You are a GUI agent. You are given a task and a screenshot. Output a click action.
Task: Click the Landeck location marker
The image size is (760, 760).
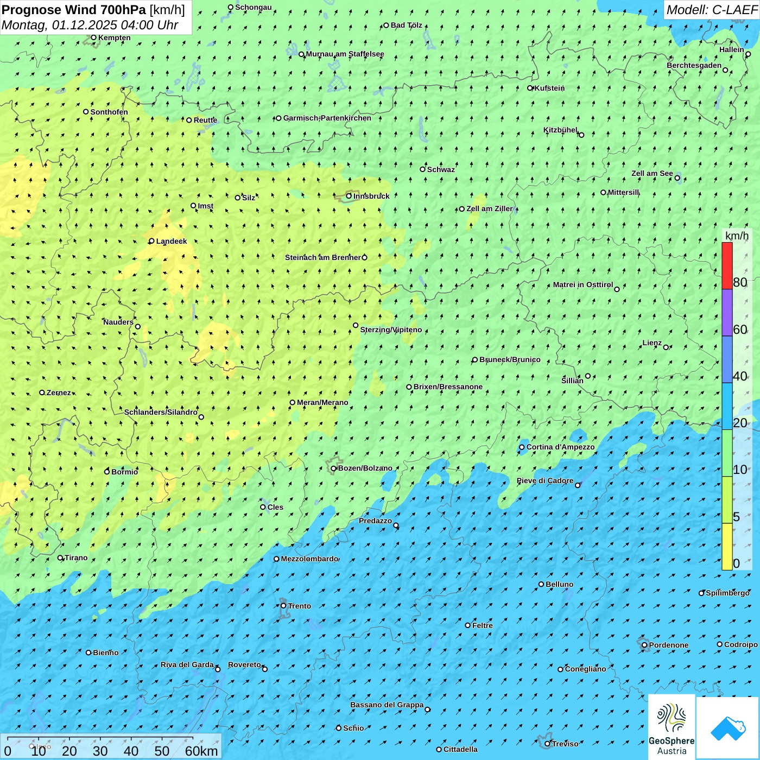(152, 241)
